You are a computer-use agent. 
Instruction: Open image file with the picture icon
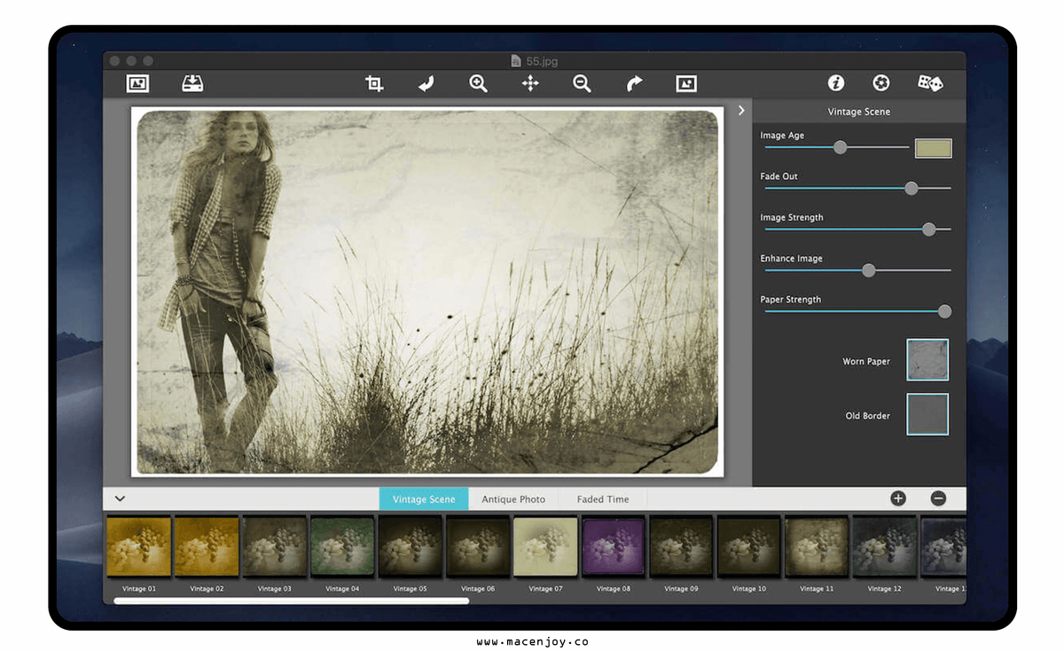pyautogui.click(x=137, y=83)
